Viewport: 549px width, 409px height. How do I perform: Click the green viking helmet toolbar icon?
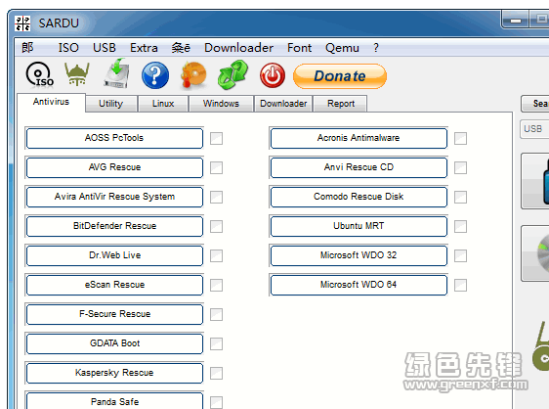click(x=77, y=74)
